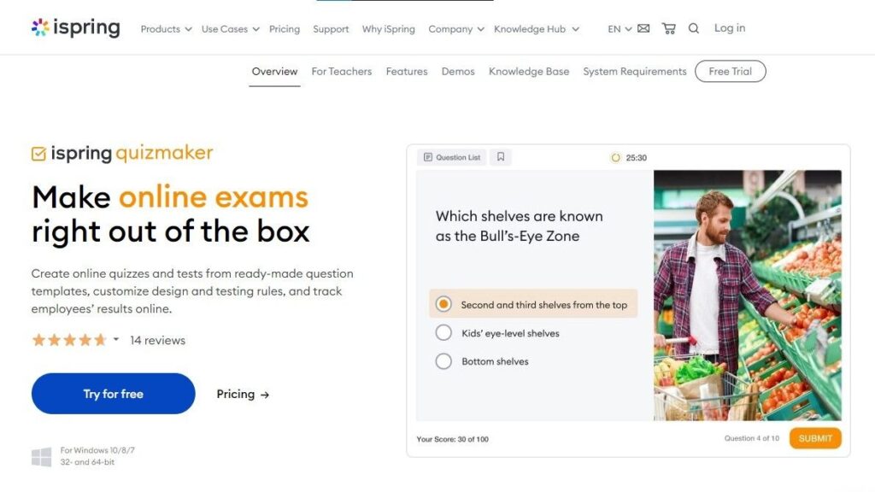Expand the Products menu
Screen dimensions: 875x492
tap(166, 29)
